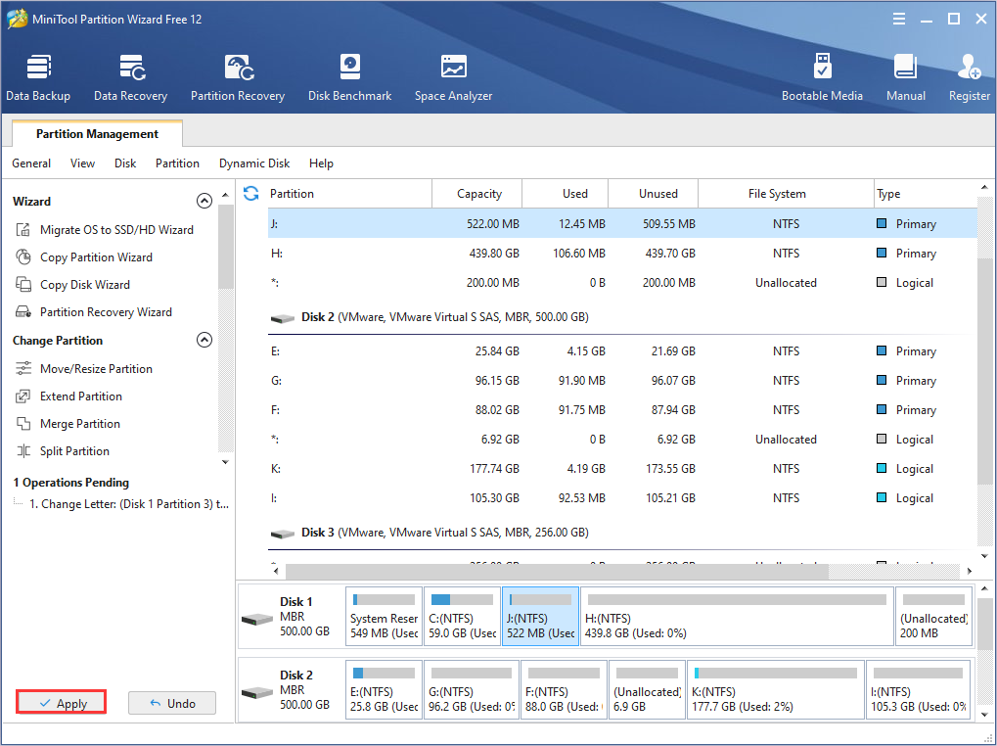Switch to the Partition Management tab
This screenshot has height=746, width=997.
coord(97,133)
